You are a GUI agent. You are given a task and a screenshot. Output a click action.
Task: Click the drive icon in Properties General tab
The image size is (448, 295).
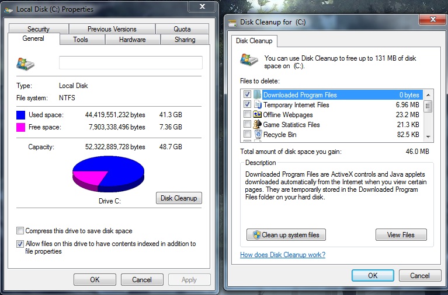(25, 64)
